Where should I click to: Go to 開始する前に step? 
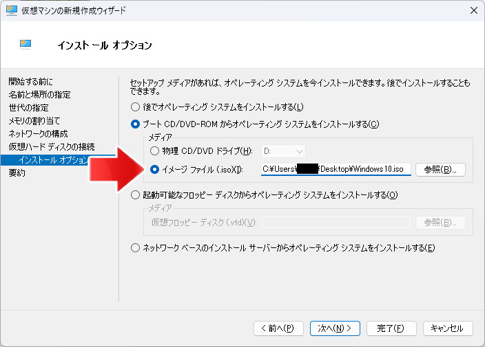click(30, 82)
